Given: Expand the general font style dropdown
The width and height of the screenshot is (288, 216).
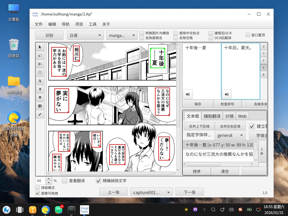Looking at the screenshot, I should [x=230, y=135].
